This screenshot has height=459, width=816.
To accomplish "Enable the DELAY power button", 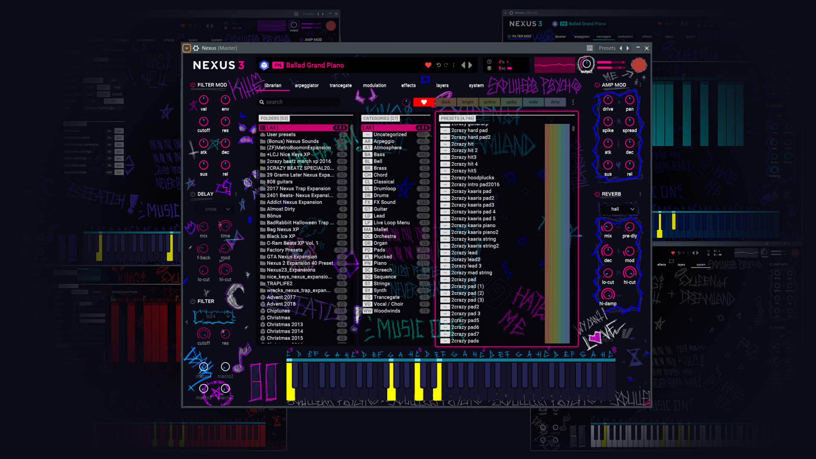I will point(193,194).
